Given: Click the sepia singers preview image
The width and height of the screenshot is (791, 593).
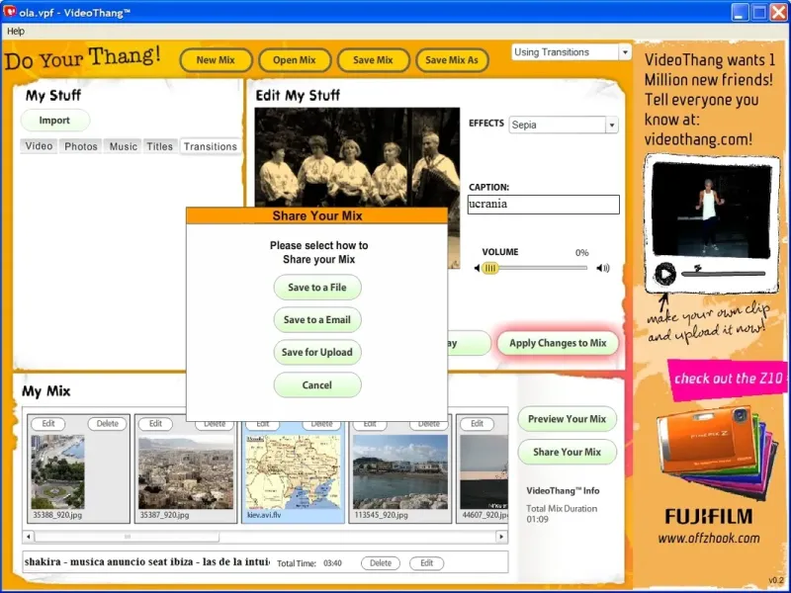Looking at the screenshot, I should (357, 157).
